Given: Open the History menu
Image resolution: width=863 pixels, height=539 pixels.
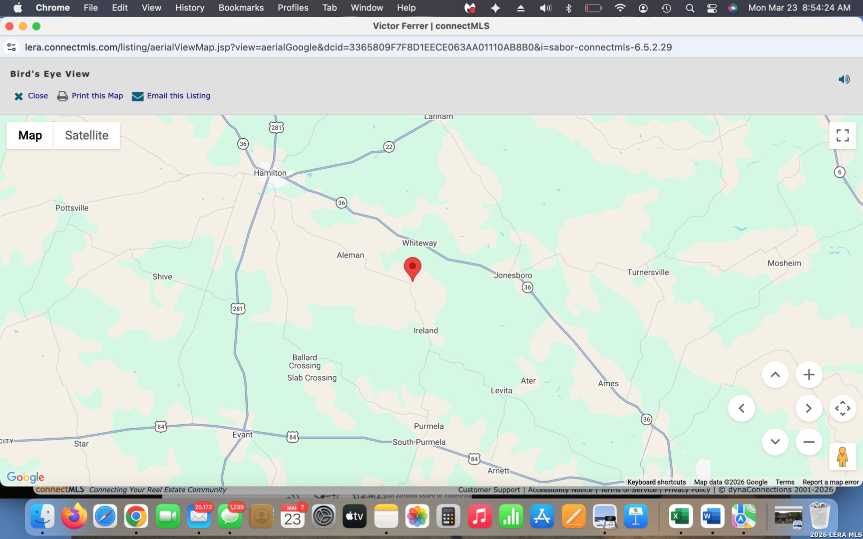Looking at the screenshot, I should click(189, 8).
